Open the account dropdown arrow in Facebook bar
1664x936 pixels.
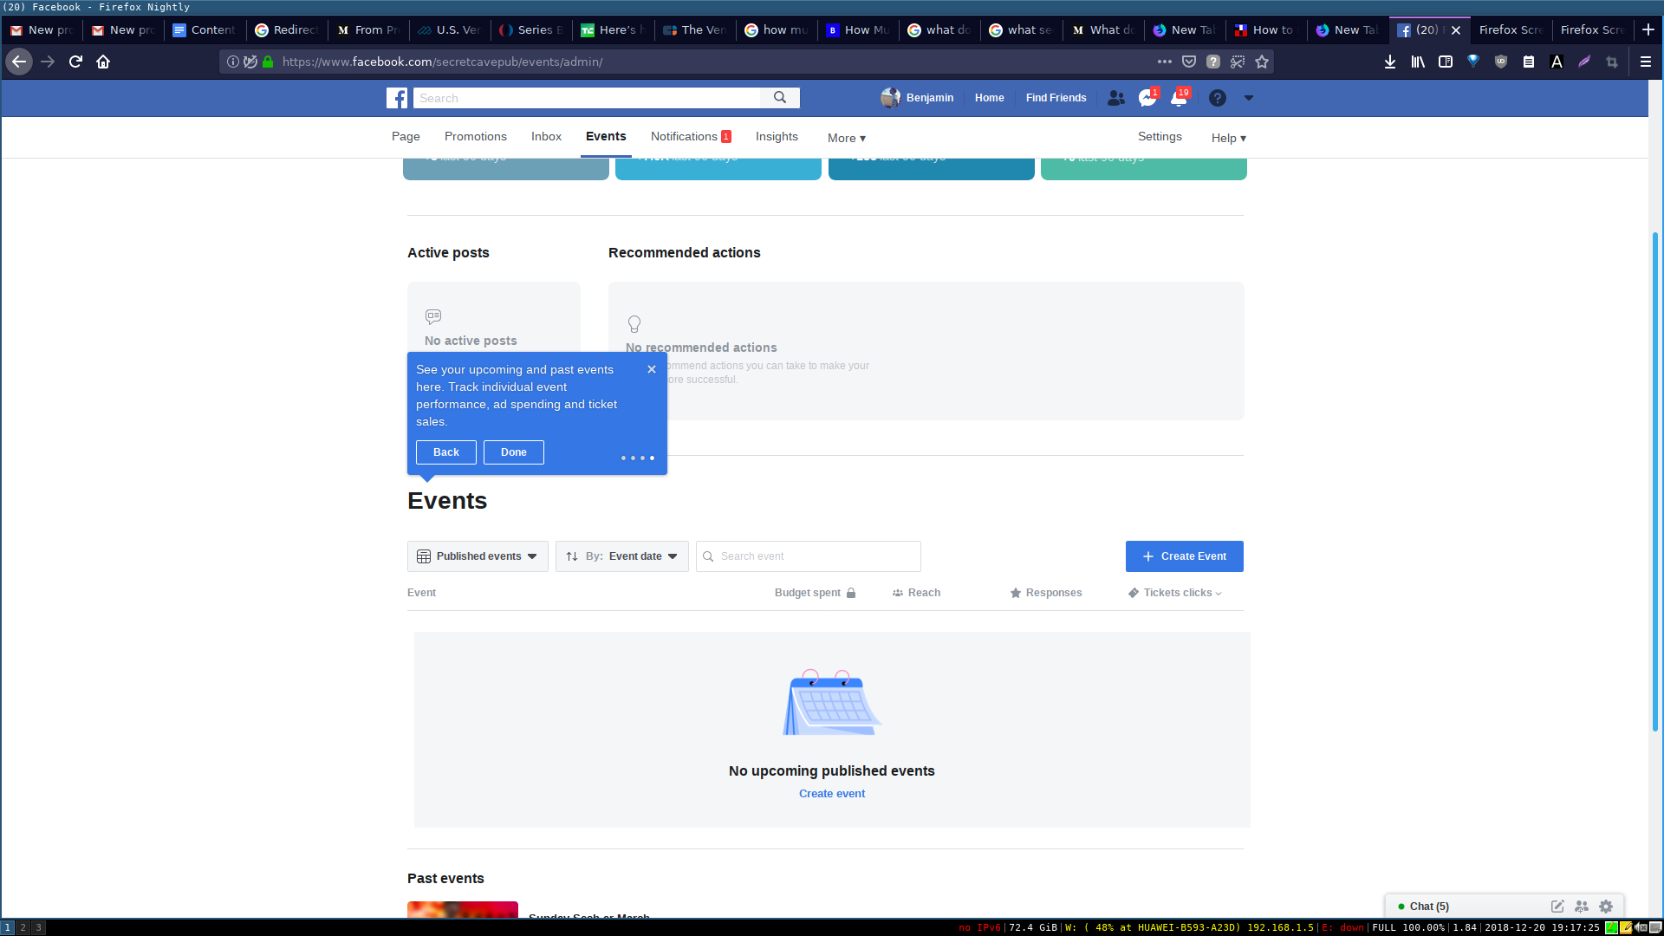point(1249,98)
